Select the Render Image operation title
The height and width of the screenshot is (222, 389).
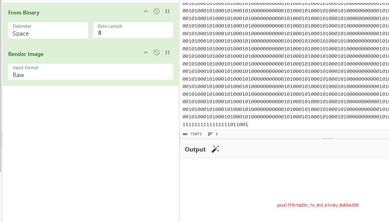click(x=26, y=54)
